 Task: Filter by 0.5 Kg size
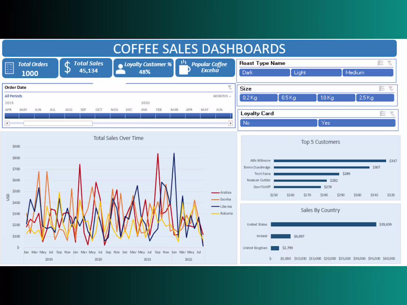click(x=297, y=98)
